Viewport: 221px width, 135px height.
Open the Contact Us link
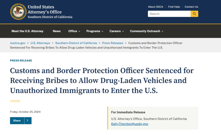click(191, 7)
